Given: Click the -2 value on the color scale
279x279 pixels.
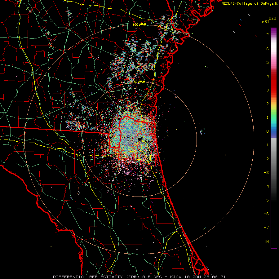Looking at the screenshot, I should 266,159.
